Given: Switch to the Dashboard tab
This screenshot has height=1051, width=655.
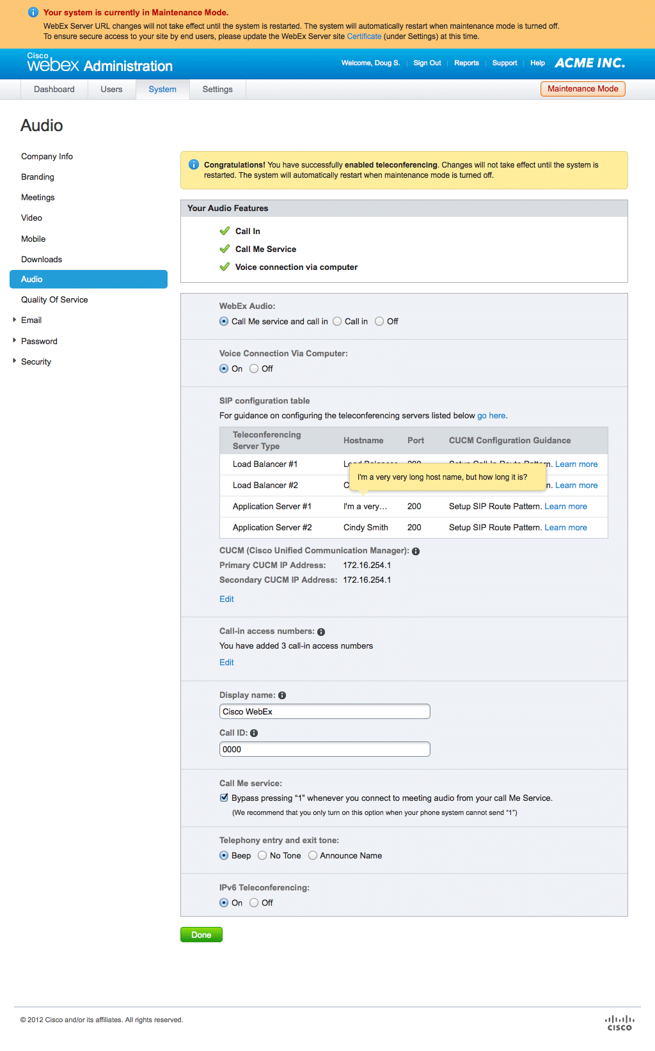Looking at the screenshot, I should point(54,90).
